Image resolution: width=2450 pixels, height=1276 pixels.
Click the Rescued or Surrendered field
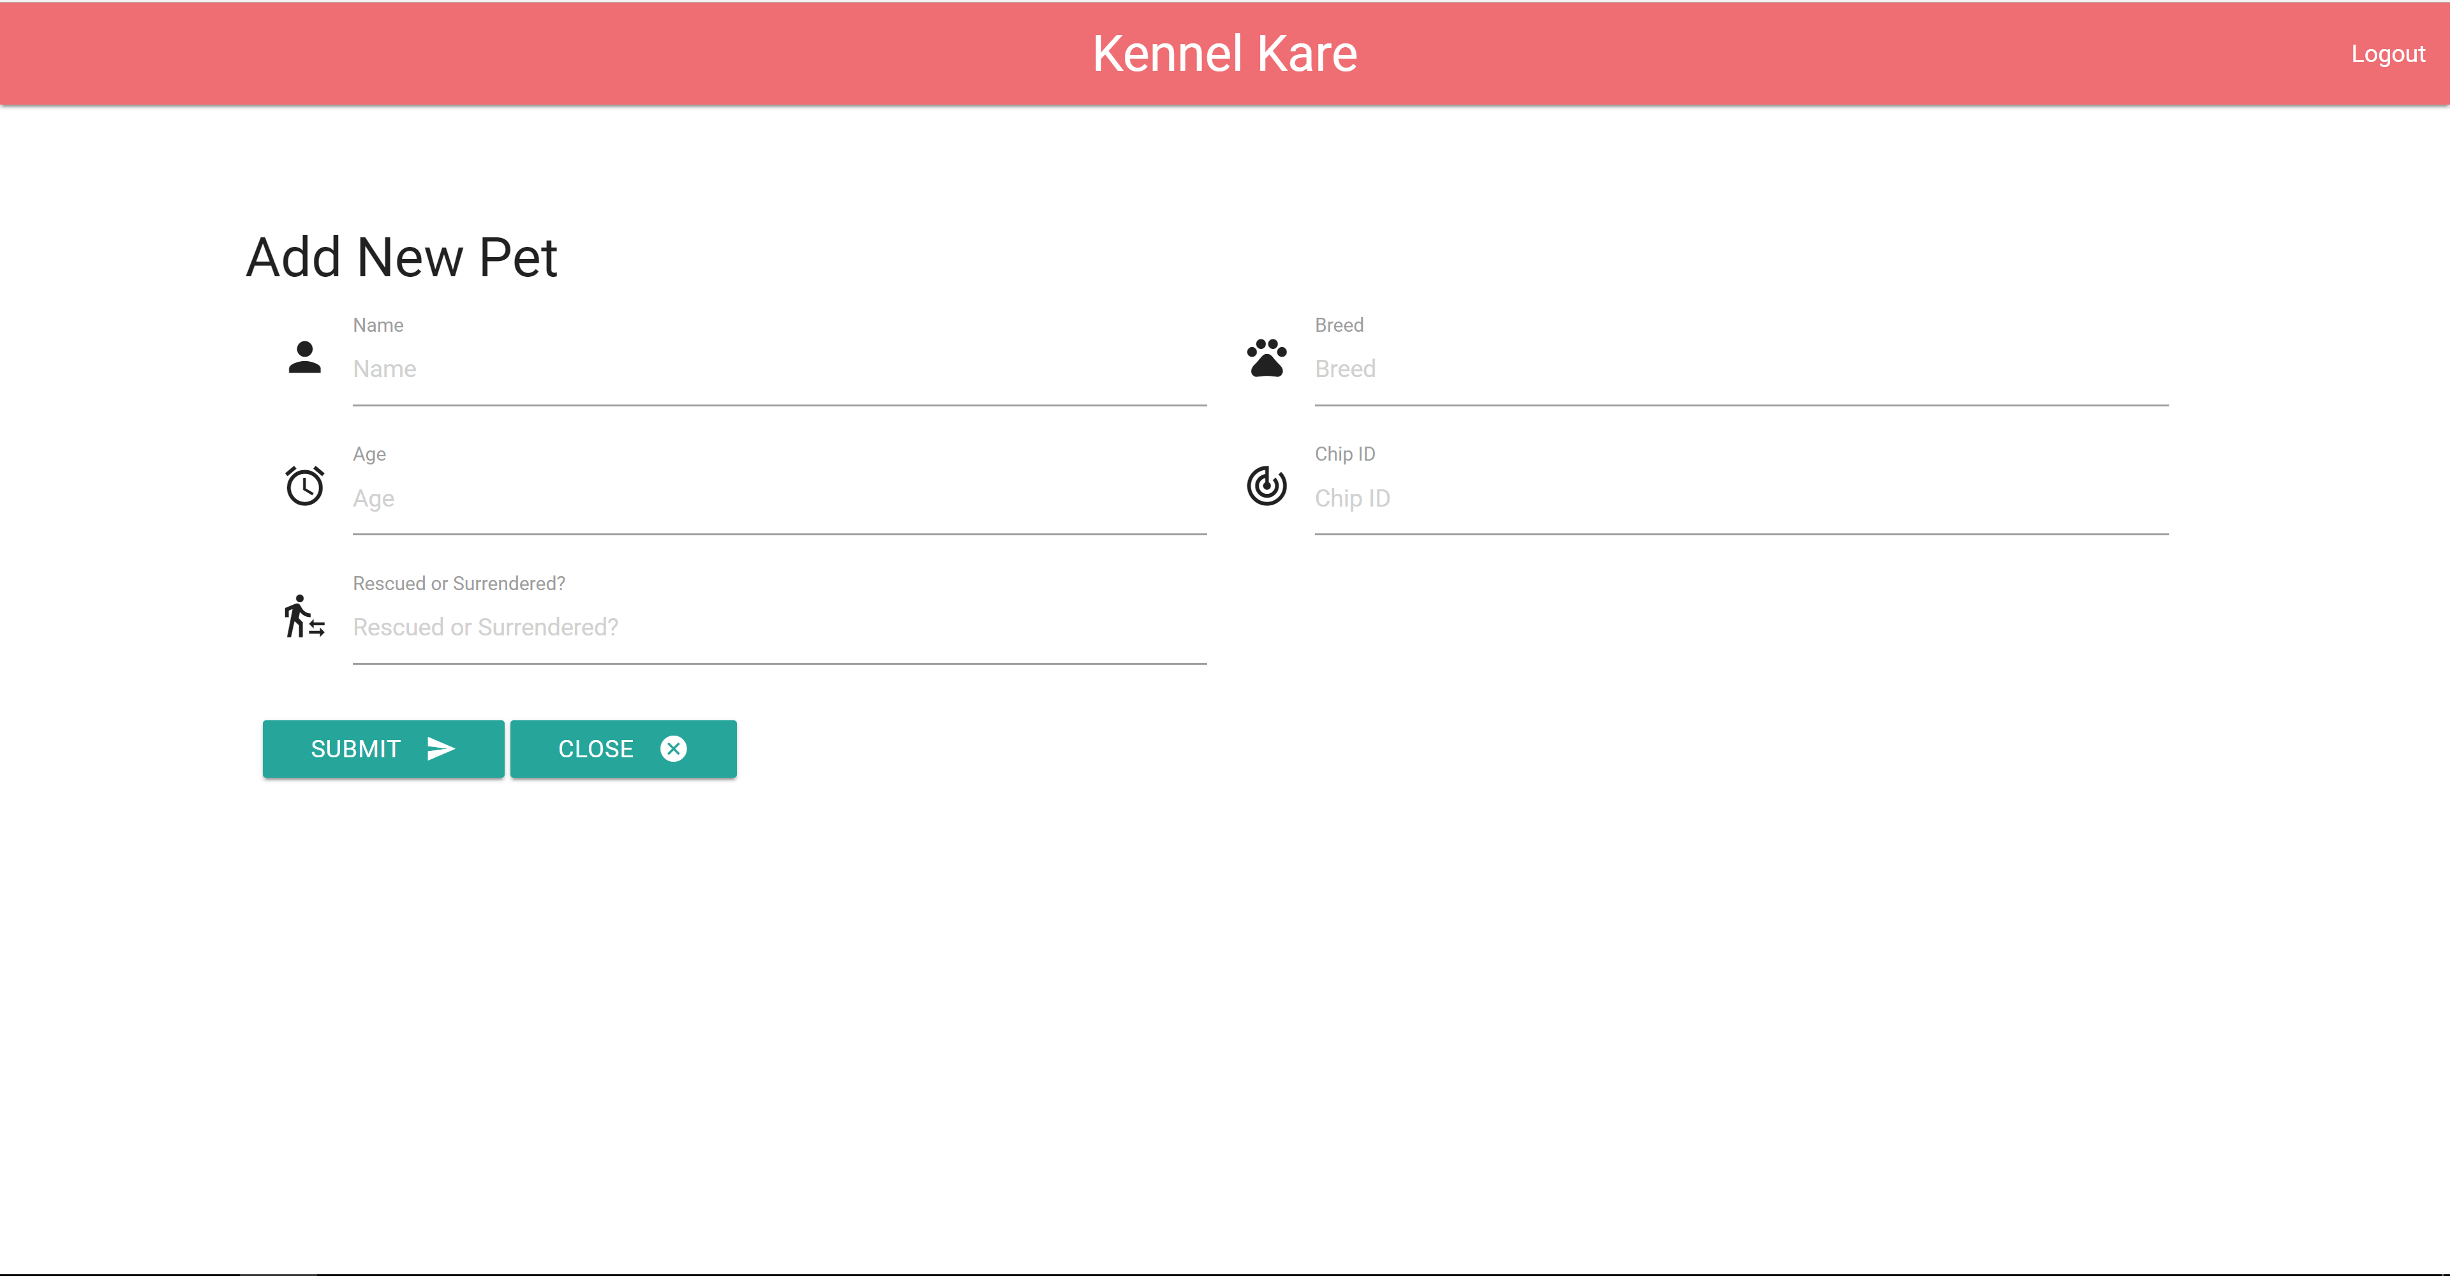[779, 628]
